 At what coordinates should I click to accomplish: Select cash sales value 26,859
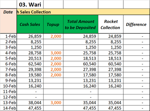pos(30,36)
